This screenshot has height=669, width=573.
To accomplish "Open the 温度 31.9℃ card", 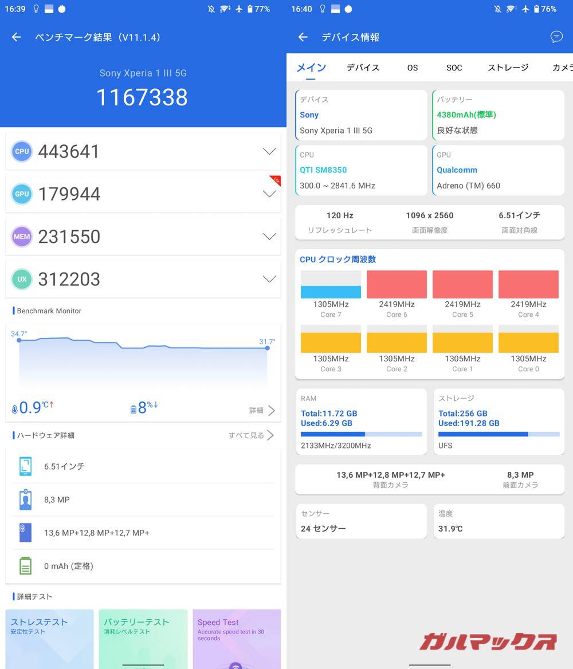I will point(499,521).
